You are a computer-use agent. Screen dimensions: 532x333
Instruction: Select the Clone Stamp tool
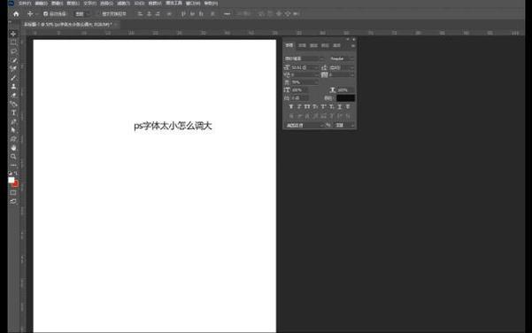tap(13, 87)
